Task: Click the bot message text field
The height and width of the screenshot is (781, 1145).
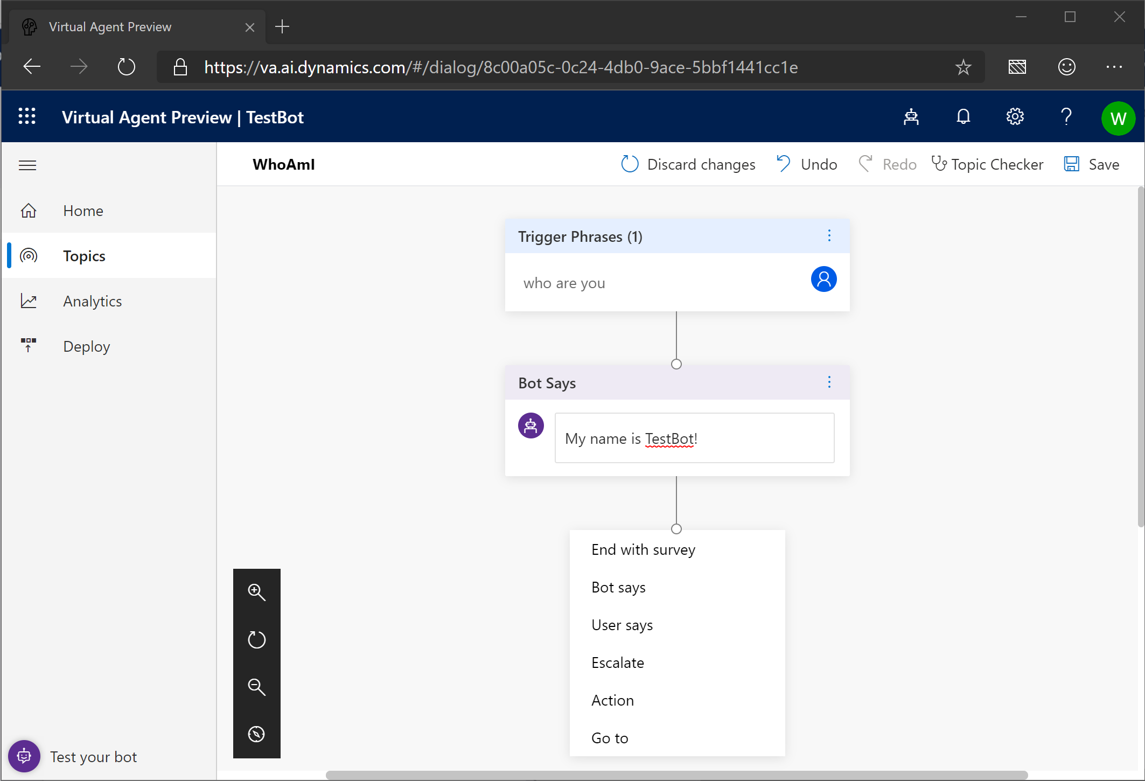Action: coord(694,438)
